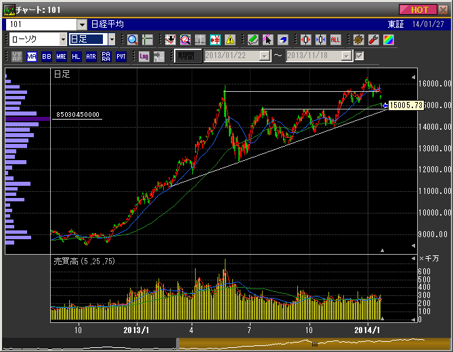
Task: Open the 日足 timeframe dropdown
Action: 112,40
